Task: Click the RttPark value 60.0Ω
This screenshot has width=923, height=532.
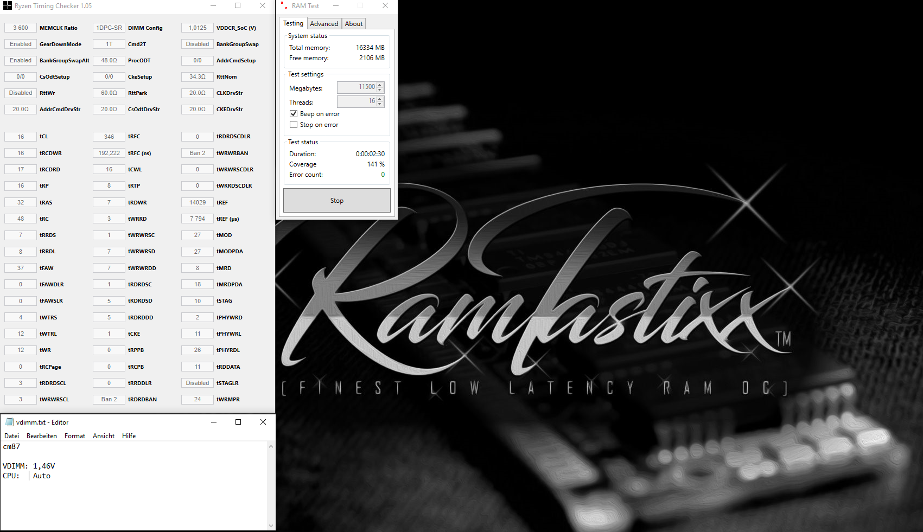Action: tap(109, 93)
